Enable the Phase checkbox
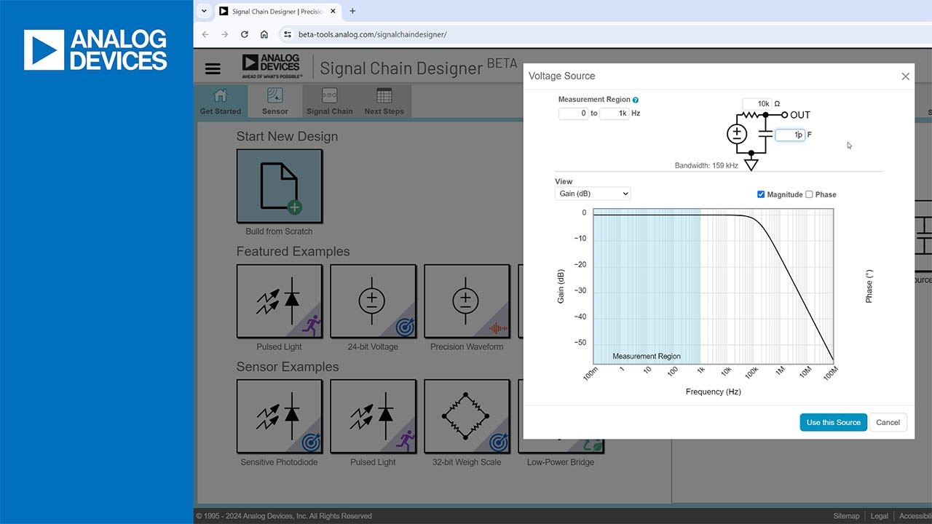The height and width of the screenshot is (524, 932). coord(809,194)
